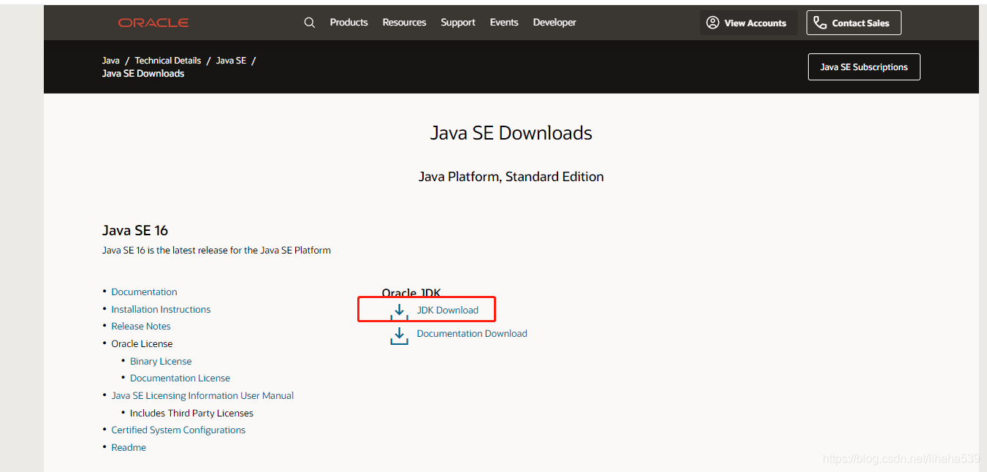
Task: Select Products in the top navigation
Action: click(348, 22)
